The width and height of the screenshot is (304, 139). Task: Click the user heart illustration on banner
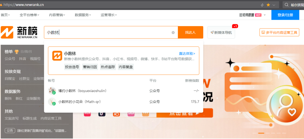tap(286, 106)
